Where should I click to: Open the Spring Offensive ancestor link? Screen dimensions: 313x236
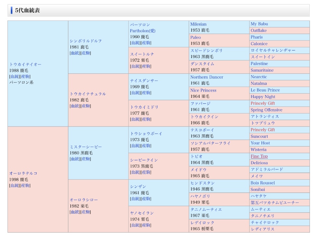(x=266, y=110)
